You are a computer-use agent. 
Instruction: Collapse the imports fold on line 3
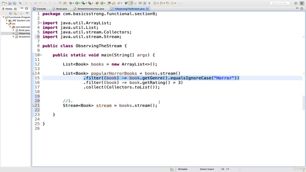tap(41, 23)
